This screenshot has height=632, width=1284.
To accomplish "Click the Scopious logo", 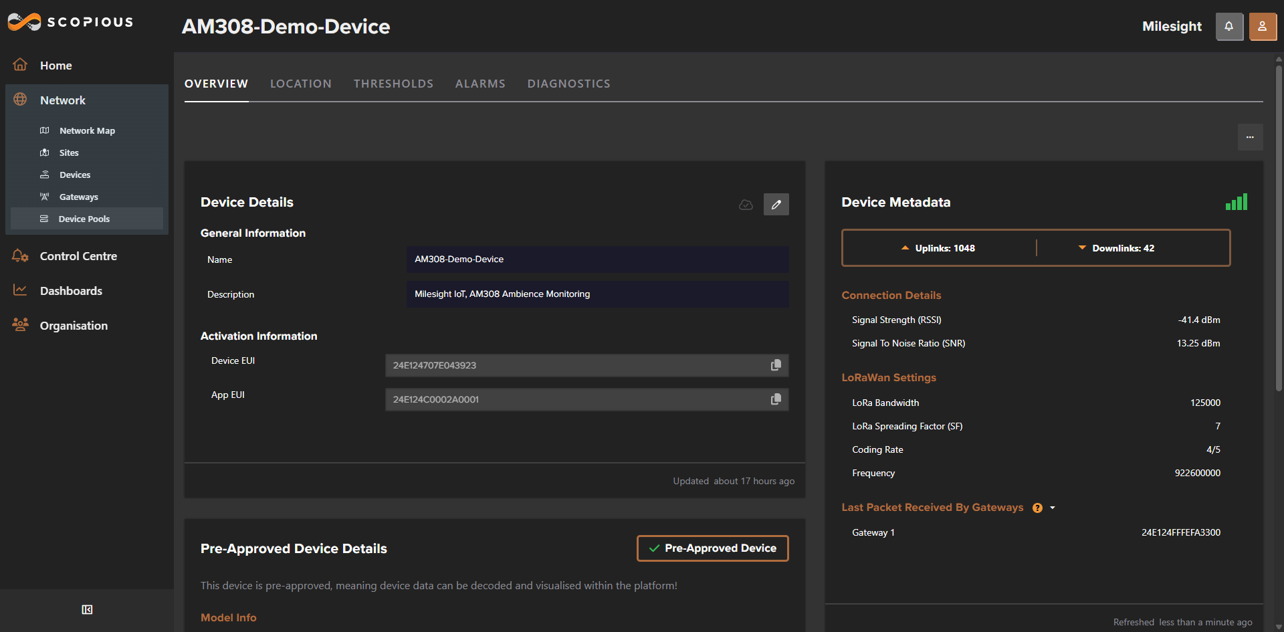I will pyautogui.click(x=70, y=22).
